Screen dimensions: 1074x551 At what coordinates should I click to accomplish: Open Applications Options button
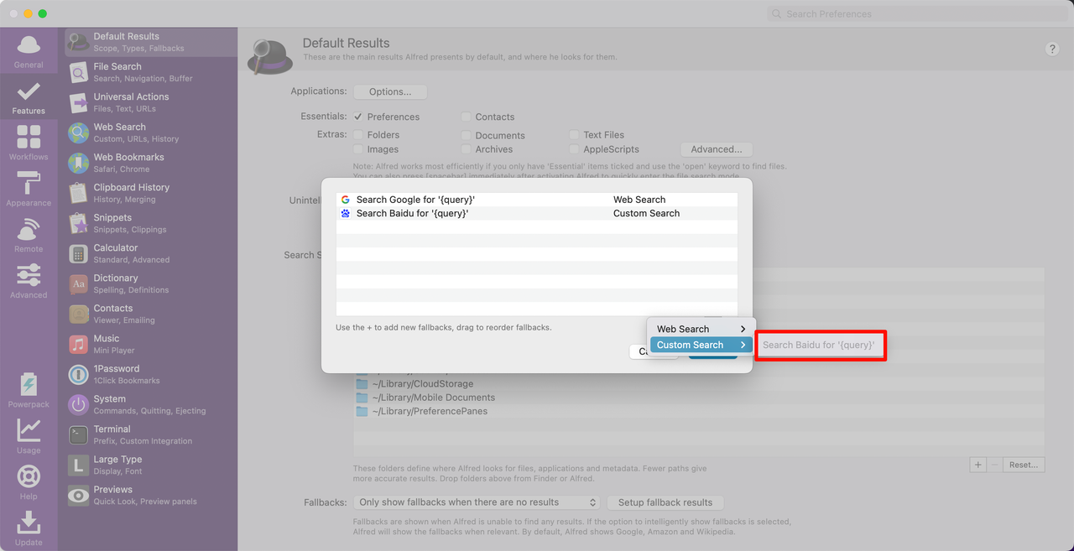coord(390,91)
